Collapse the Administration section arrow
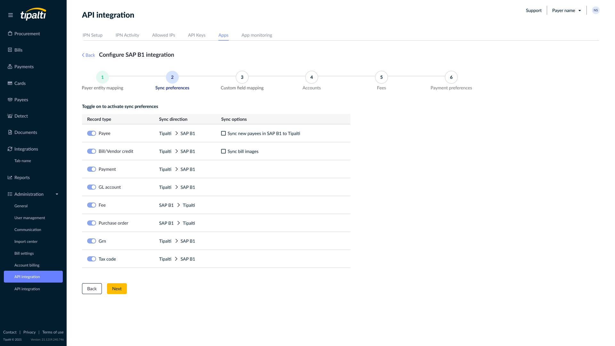Screen dimensions: 615x346 click(x=57, y=194)
